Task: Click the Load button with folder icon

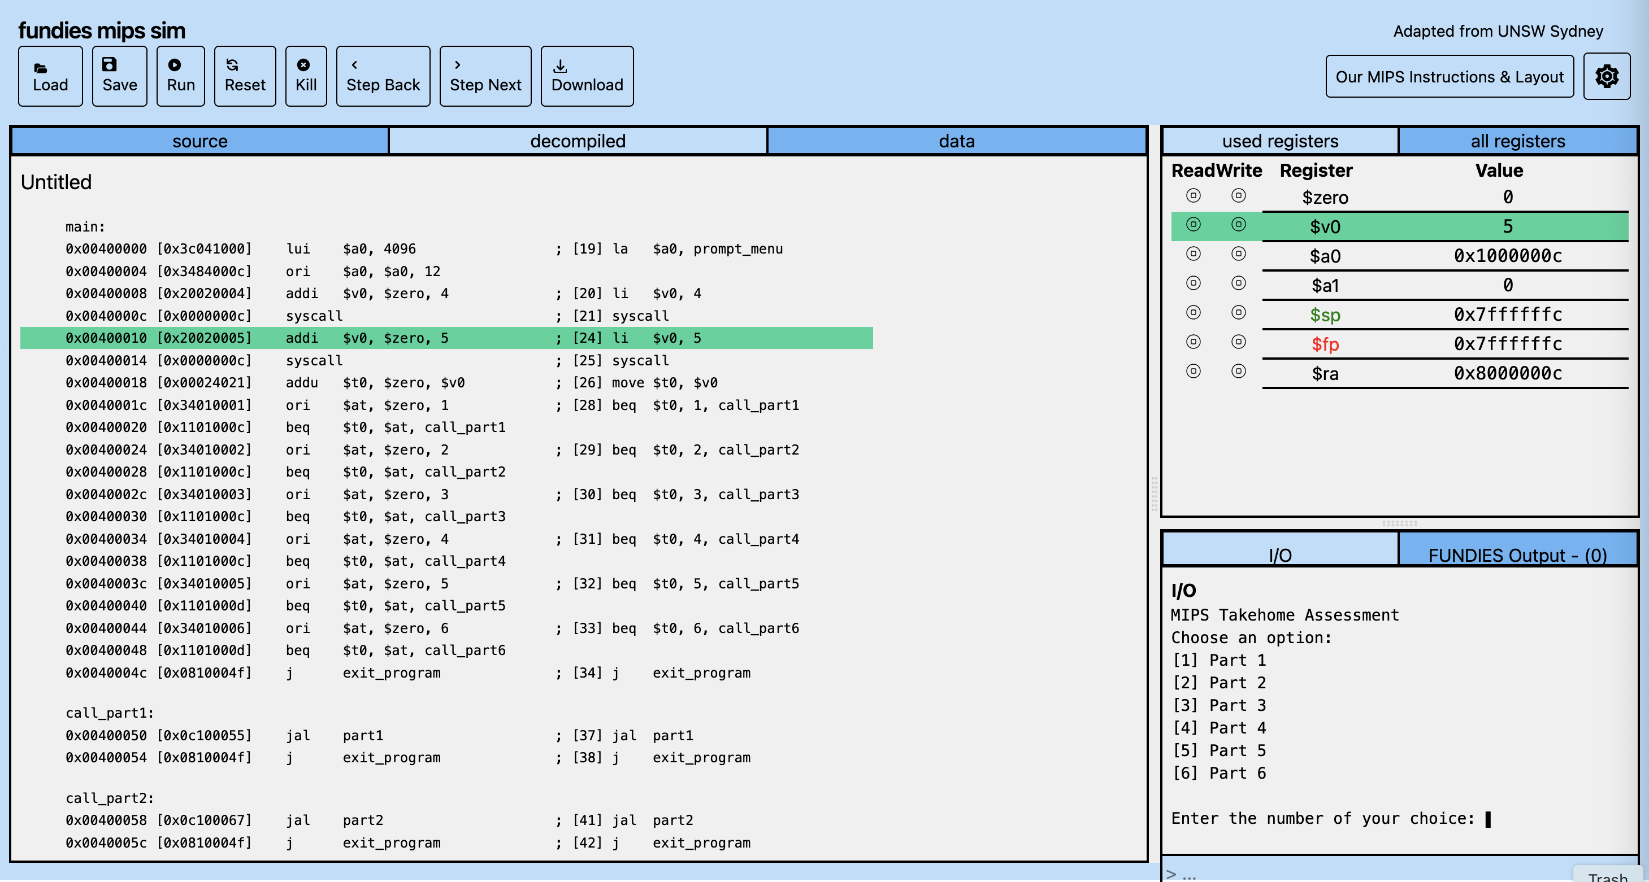Action: tap(50, 76)
